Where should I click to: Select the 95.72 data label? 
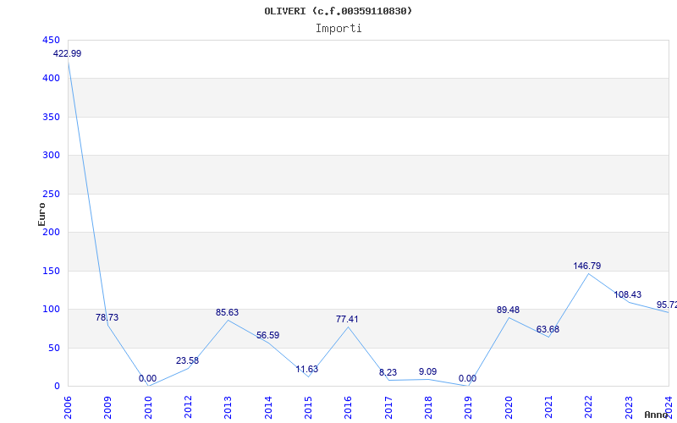(x=667, y=305)
